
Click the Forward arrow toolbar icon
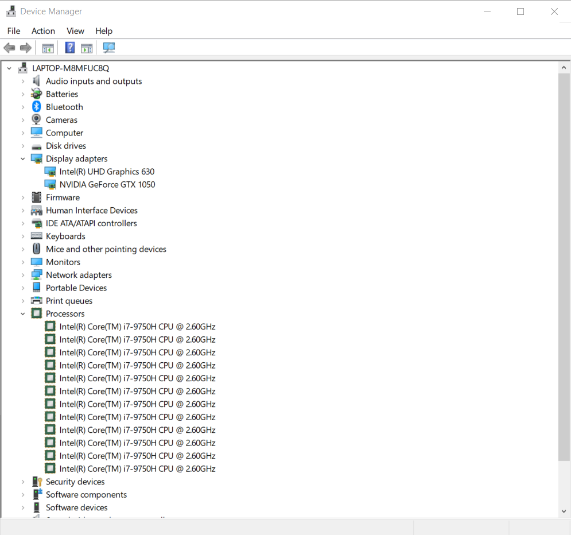coord(26,48)
